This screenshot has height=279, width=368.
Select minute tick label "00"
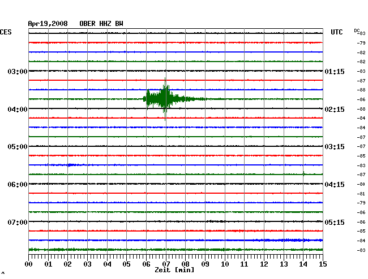[29, 264]
